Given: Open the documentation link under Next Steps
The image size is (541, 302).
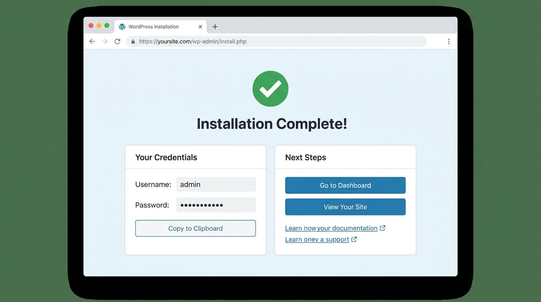Looking at the screenshot, I should point(331,228).
